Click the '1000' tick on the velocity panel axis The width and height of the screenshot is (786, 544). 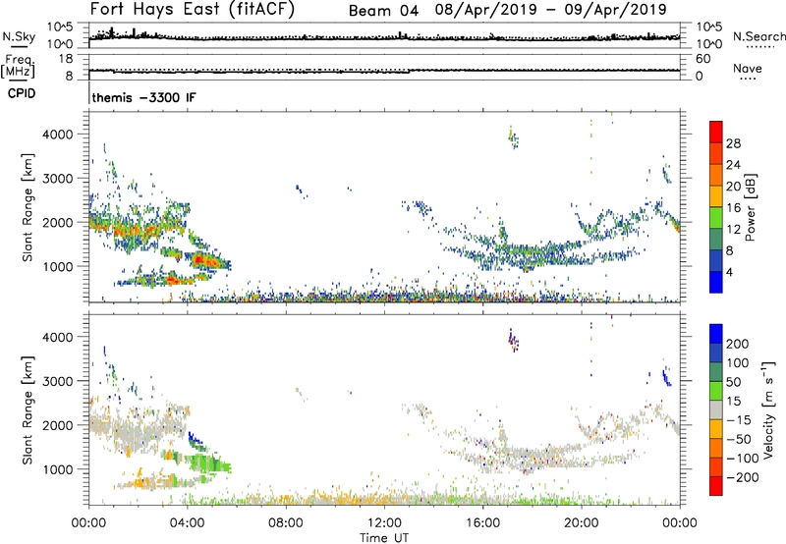[x=58, y=469]
